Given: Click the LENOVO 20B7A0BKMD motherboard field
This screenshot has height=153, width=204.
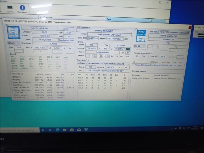Looking at the screenshot, I should [x=104, y=31].
